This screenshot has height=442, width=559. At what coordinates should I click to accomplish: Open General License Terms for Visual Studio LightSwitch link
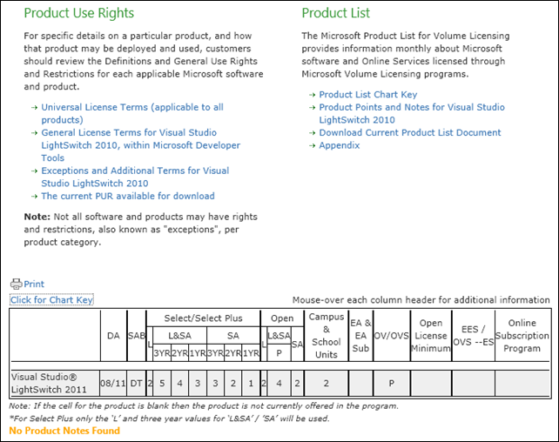[x=140, y=145]
